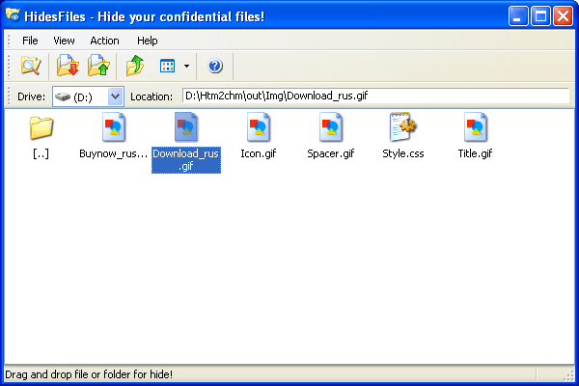Select the Icon.gif file
This screenshot has height=386, width=579.
click(x=258, y=127)
